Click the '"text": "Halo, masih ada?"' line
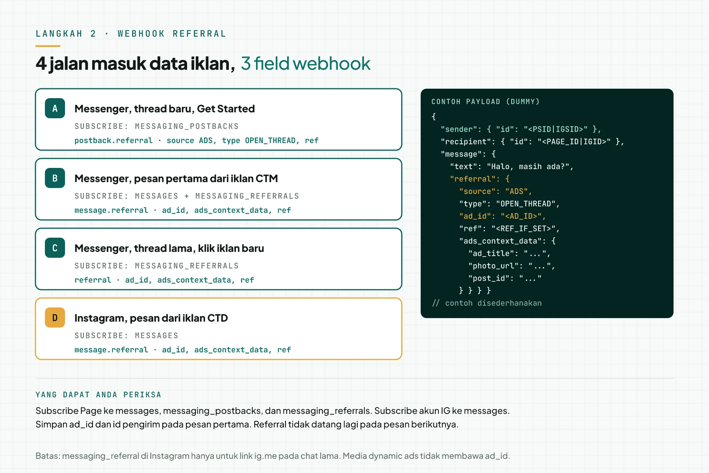The height and width of the screenshot is (473, 709). (512, 167)
